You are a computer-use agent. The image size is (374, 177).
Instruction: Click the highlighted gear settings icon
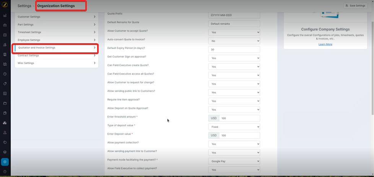[x=5, y=162]
